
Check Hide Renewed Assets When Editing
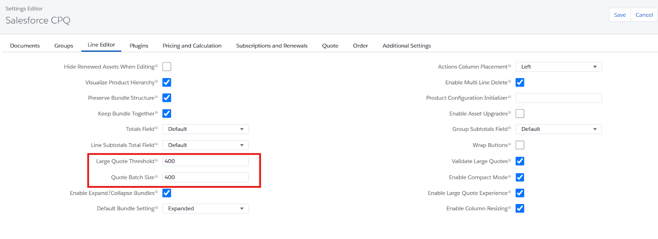(167, 67)
